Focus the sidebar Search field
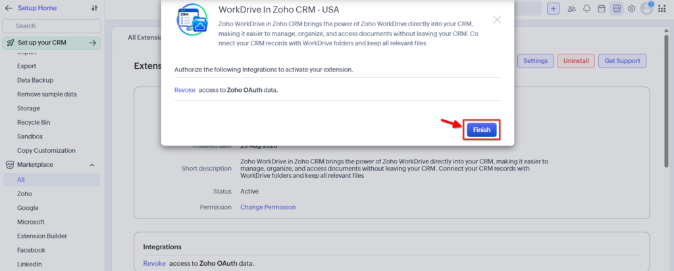The height and width of the screenshot is (271, 674). 51,26
